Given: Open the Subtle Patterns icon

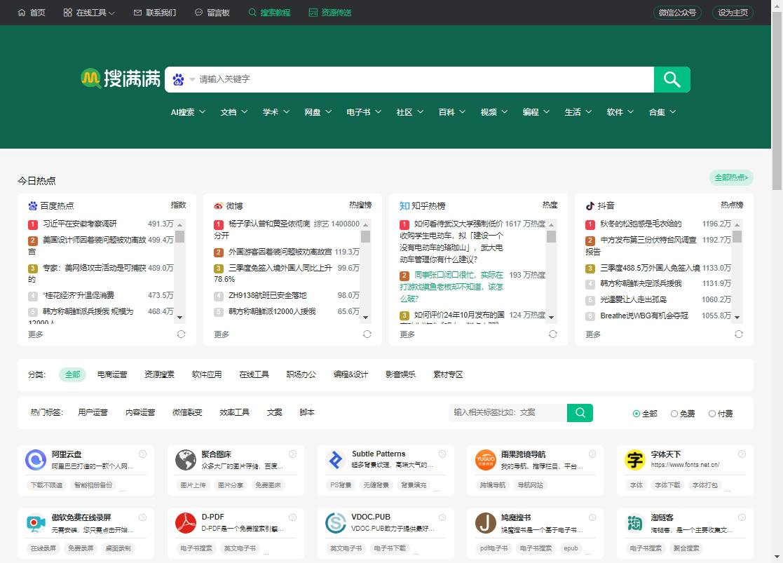Looking at the screenshot, I should point(336,460).
